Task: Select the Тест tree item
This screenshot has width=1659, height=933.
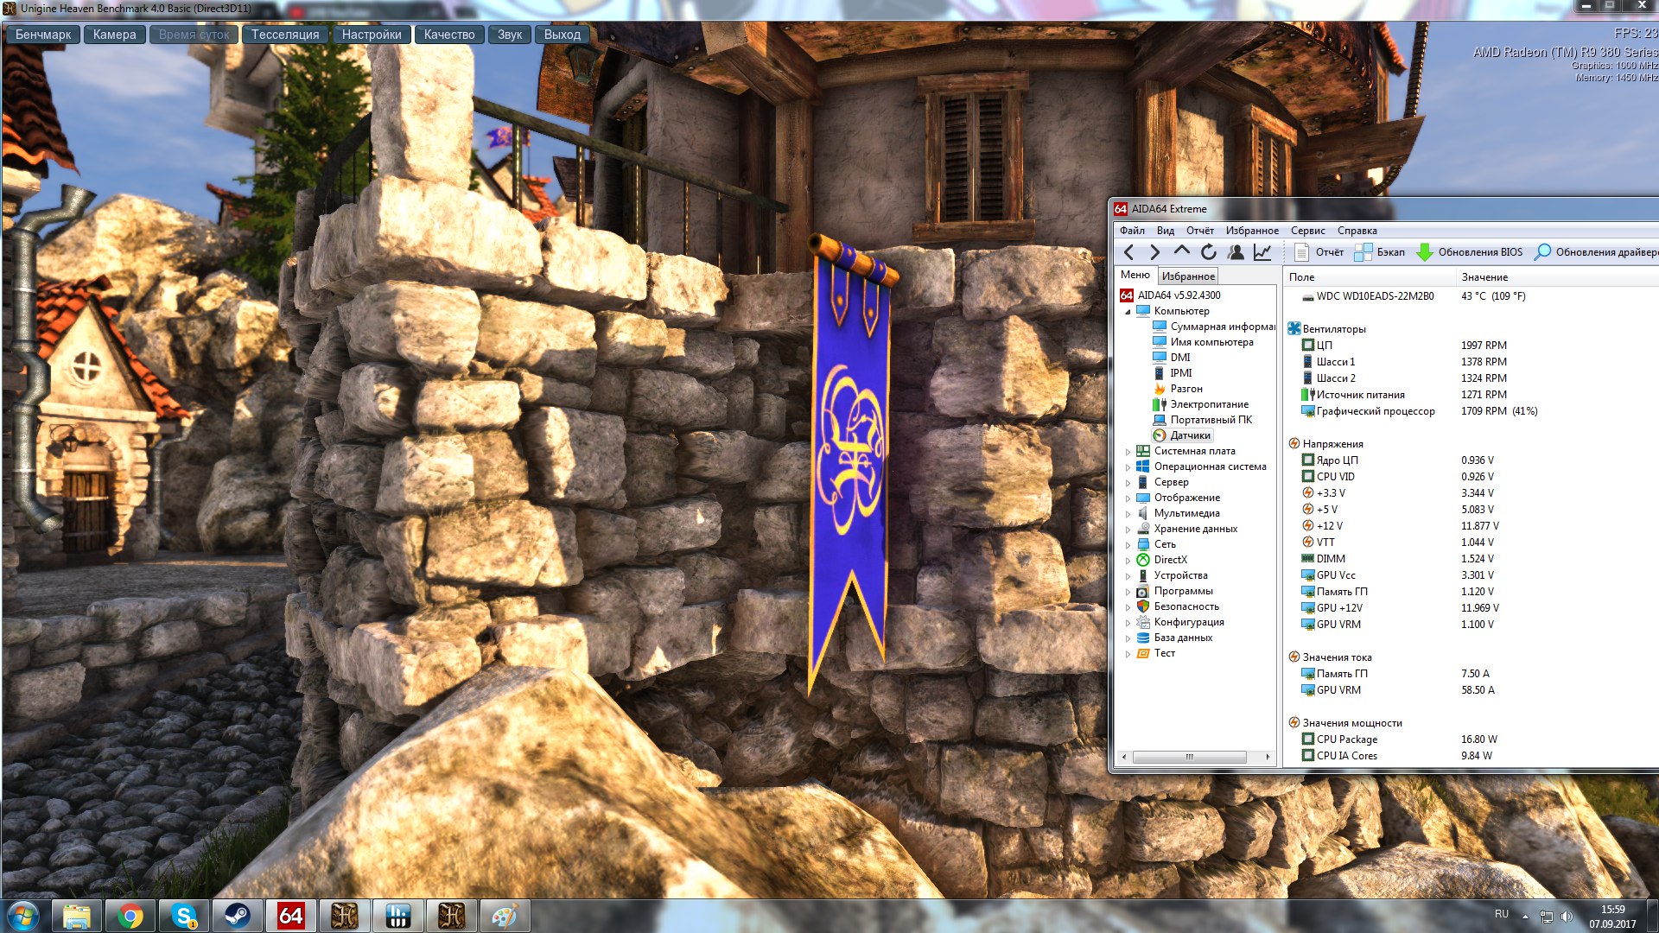Action: (1156, 653)
